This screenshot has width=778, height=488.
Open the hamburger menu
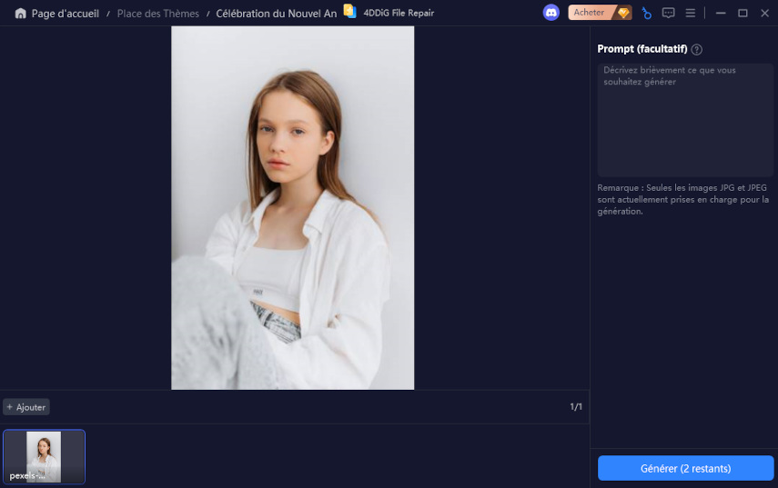(x=690, y=13)
